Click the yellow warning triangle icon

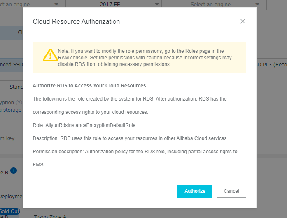50,55
